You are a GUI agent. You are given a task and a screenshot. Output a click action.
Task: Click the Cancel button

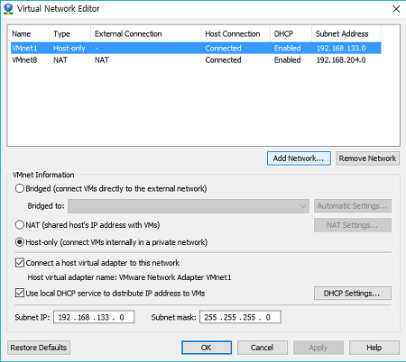tap(263, 348)
